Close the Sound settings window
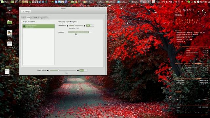Viewport: 210px width, 118px height. (x=105, y=8)
